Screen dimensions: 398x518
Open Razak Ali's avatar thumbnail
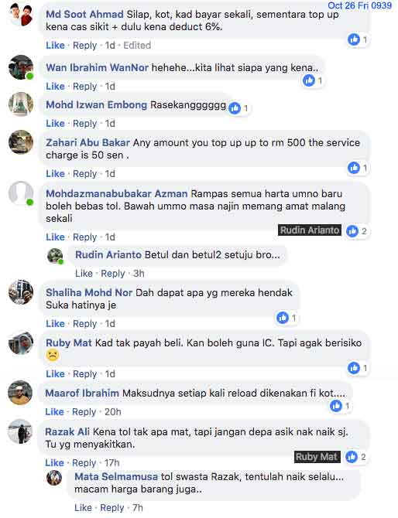(x=20, y=431)
